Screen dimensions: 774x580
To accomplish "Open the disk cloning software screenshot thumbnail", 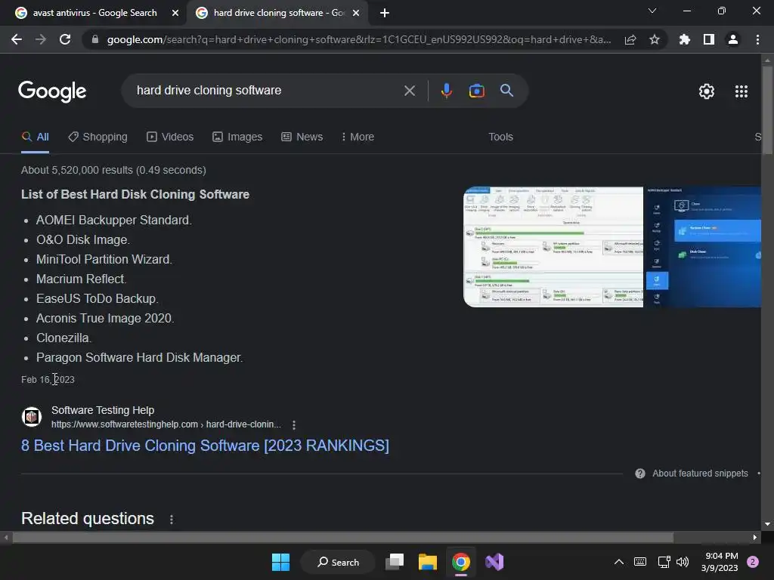I will (x=553, y=247).
